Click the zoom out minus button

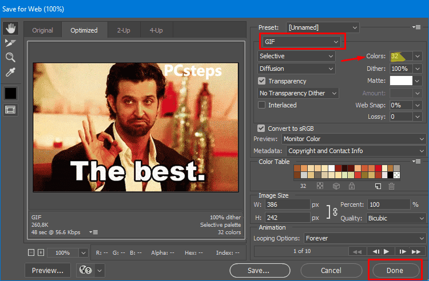coord(31,252)
